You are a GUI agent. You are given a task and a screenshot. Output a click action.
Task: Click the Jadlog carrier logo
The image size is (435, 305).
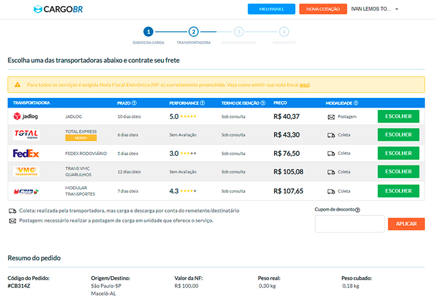click(x=26, y=117)
